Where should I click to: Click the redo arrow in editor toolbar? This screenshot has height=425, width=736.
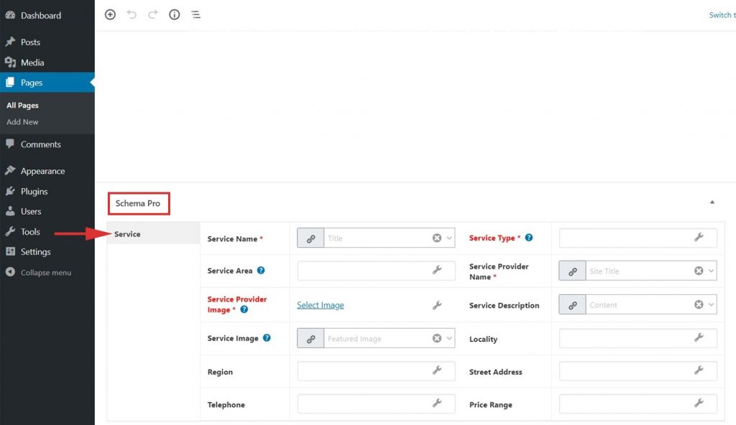pyautogui.click(x=153, y=14)
